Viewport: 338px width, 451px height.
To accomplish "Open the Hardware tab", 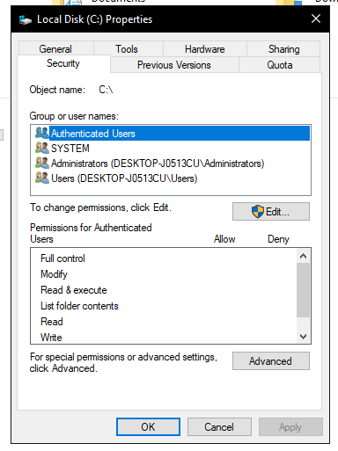I will pos(205,49).
